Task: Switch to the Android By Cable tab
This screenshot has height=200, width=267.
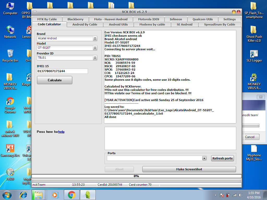Action: pos(85,24)
